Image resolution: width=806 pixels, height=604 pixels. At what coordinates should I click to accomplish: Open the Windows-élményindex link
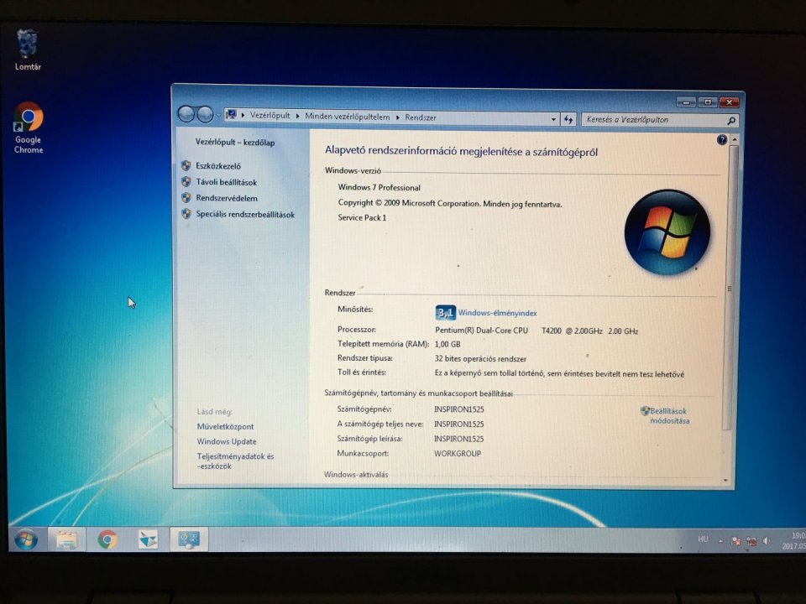click(x=498, y=313)
